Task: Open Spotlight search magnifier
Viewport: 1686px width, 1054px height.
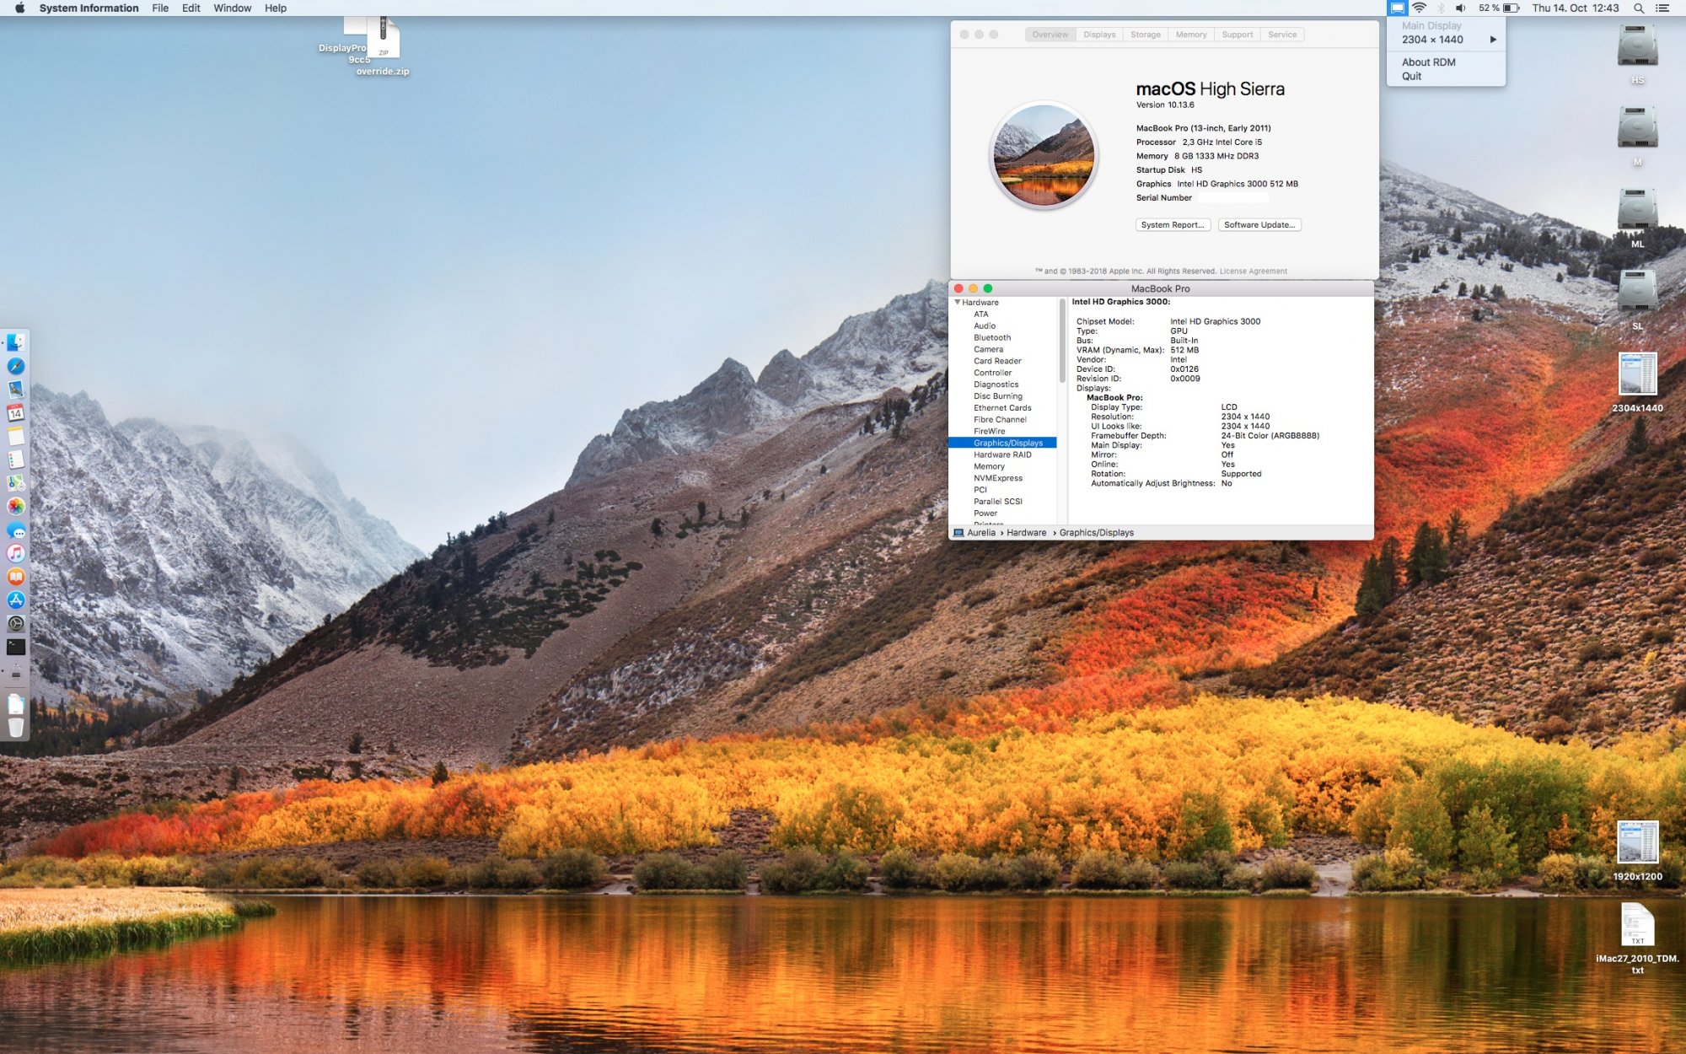Action: click(x=1639, y=8)
